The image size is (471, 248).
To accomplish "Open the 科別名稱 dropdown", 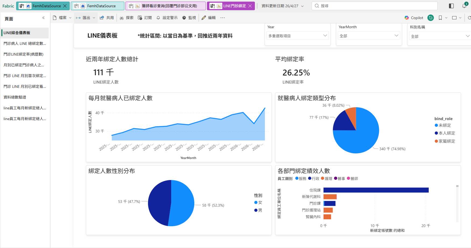I will pos(440,36).
